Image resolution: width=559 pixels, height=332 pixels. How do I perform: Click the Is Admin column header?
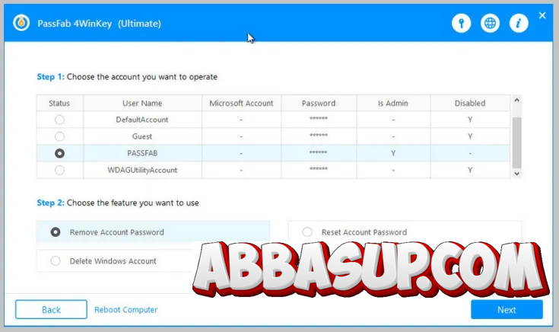393,103
